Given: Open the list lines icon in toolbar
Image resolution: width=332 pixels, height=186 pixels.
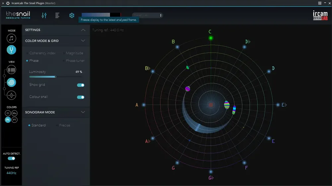Looking at the screenshot, I should pyautogui.click(x=57, y=15).
